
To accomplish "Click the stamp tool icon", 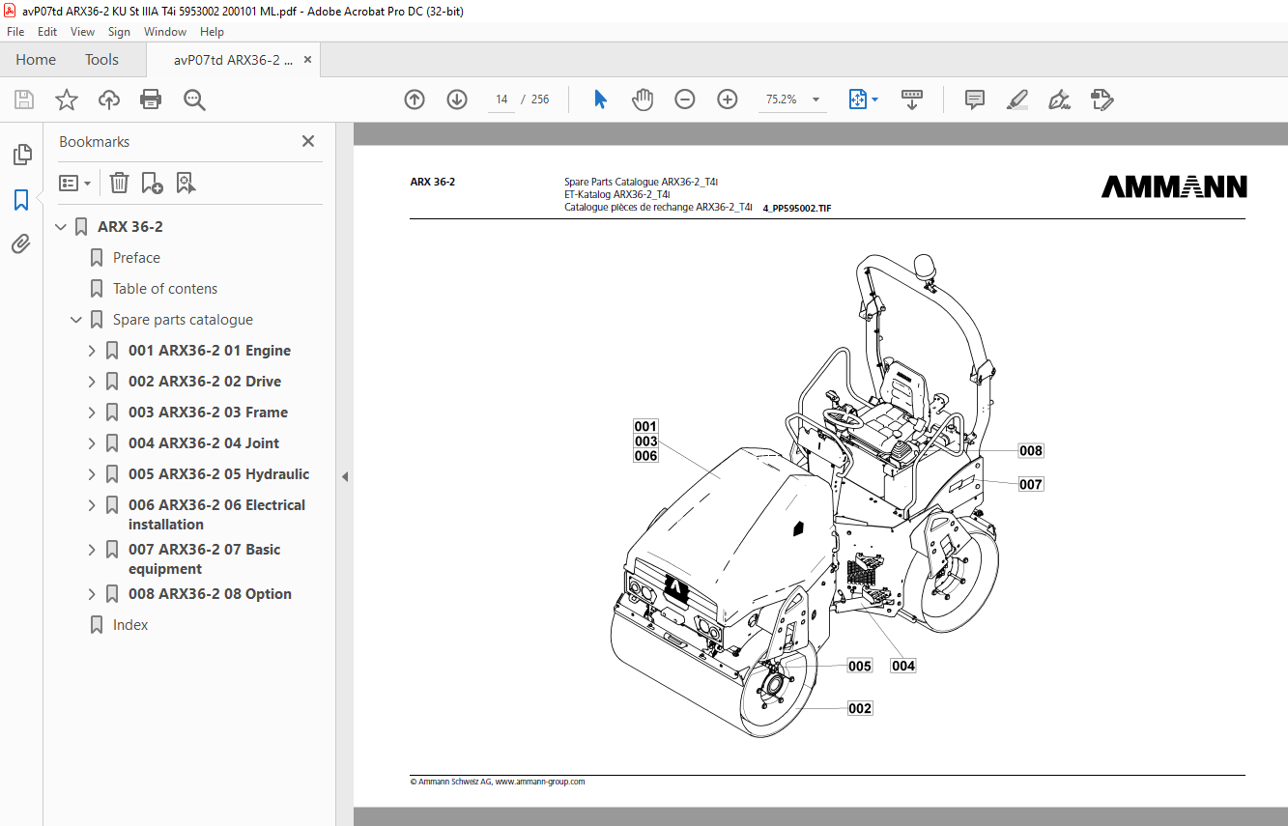I will click(1102, 100).
